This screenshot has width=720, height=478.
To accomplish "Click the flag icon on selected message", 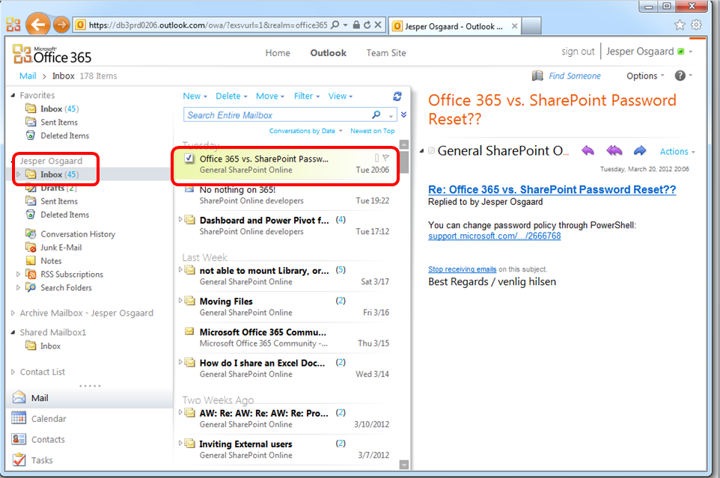I will (385, 158).
